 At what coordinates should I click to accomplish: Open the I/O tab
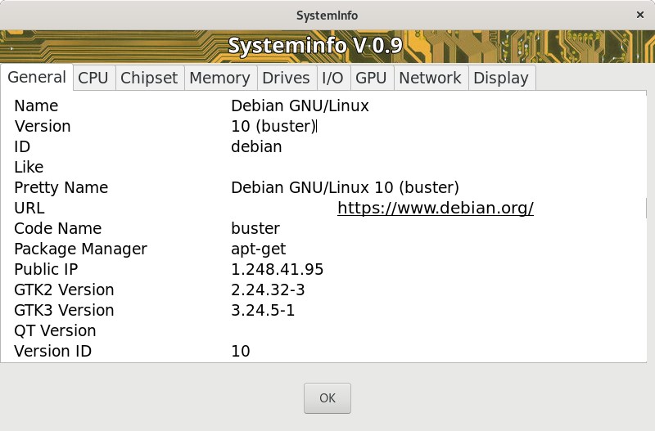332,78
